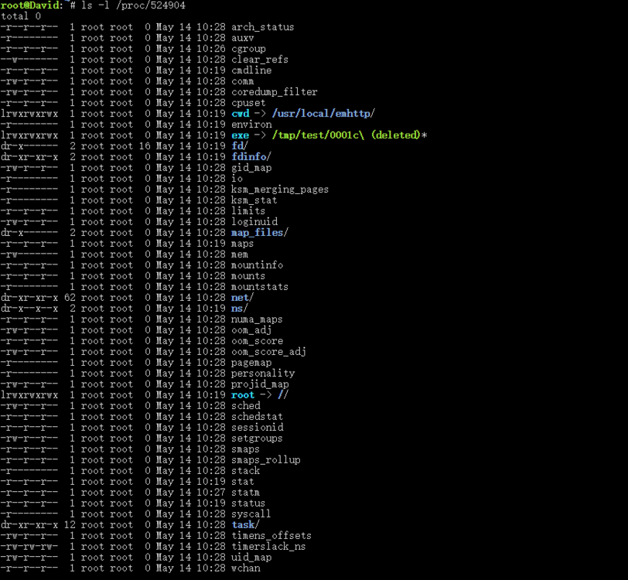Click the cmdline file name
Image resolution: width=628 pixels, height=580 pixels.
coord(251,70)
